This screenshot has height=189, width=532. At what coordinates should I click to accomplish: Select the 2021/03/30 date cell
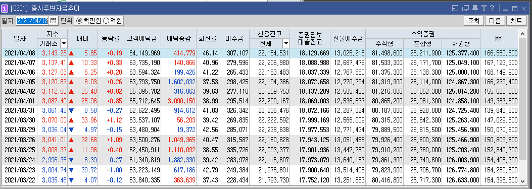coord(20,120)
